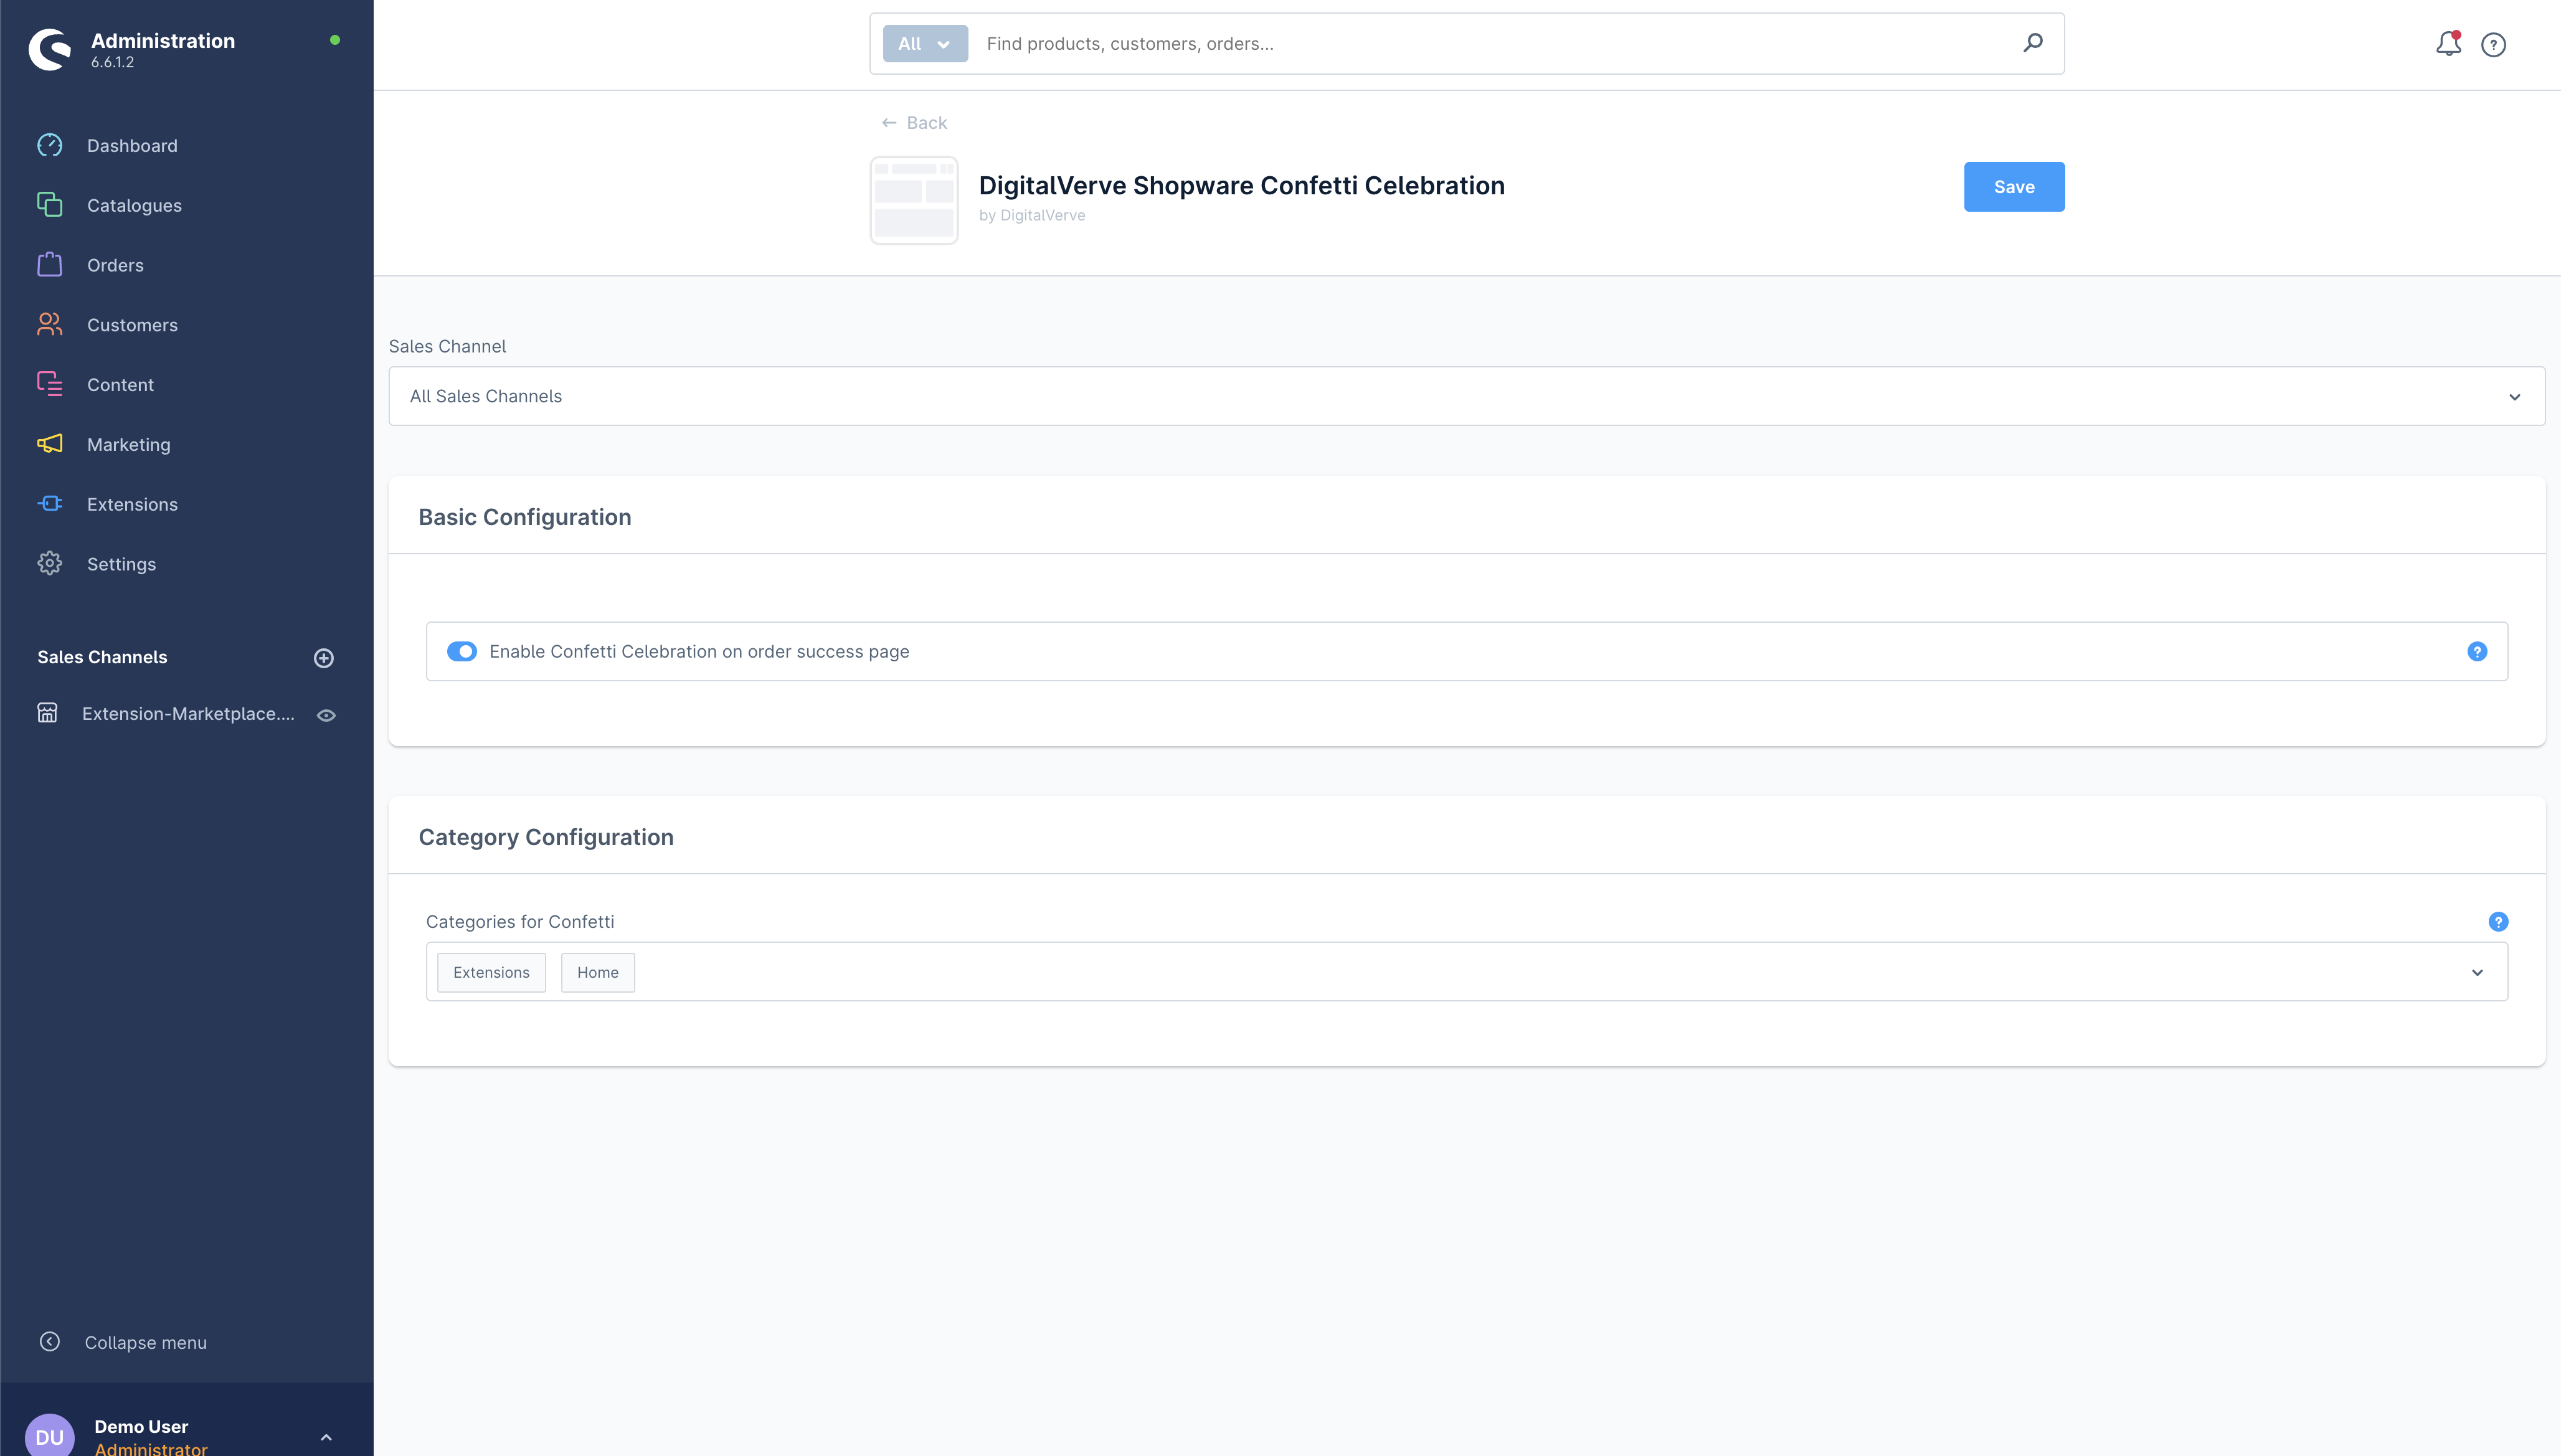
Task: Go to Marketing in sidebar
Action: (128, 444)
